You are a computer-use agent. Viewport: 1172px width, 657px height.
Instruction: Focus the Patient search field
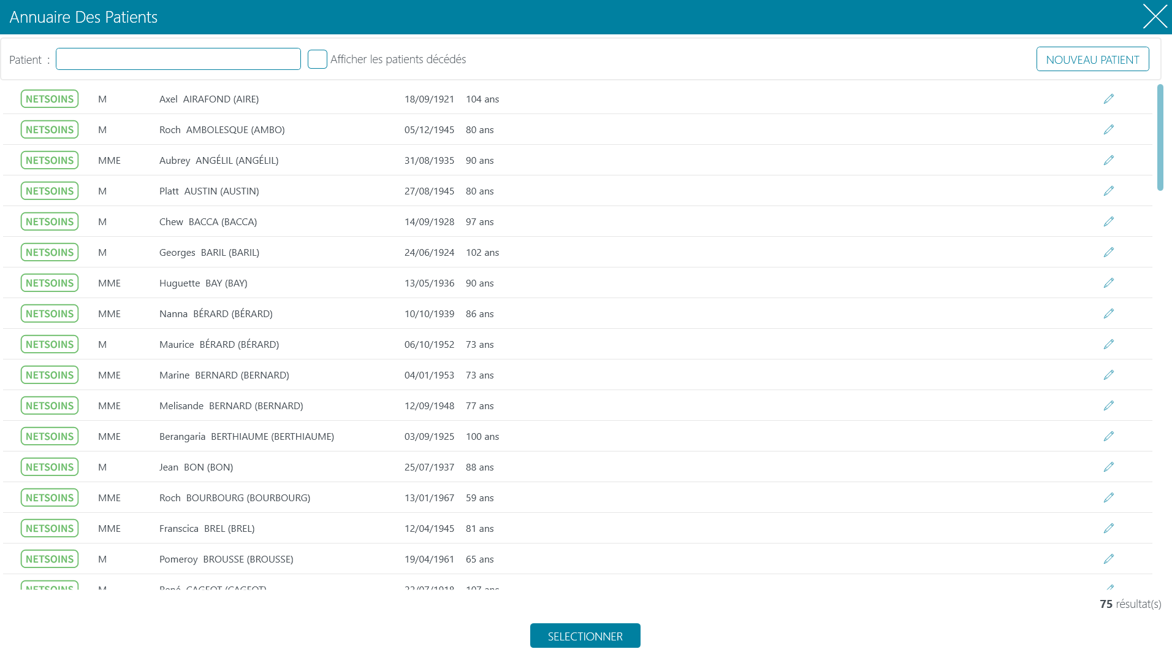point(178,59)
